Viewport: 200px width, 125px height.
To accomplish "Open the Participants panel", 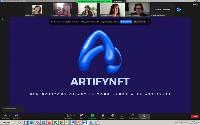I will [68, 116].
